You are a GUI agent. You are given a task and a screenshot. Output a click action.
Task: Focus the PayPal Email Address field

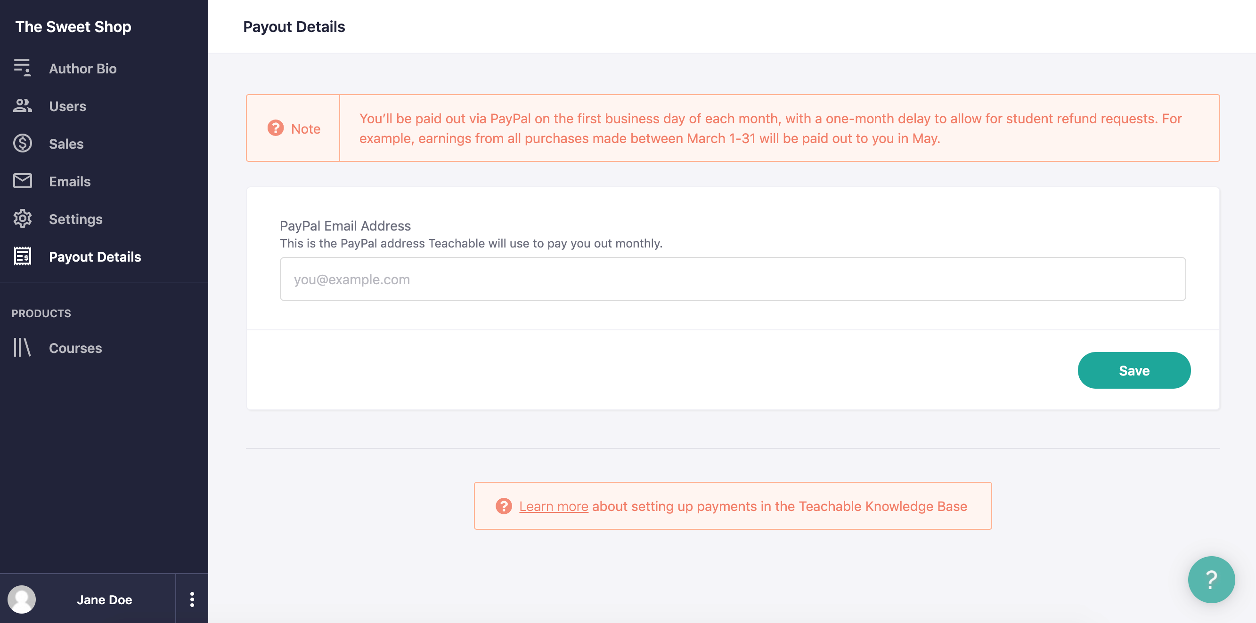coord(732,279)
